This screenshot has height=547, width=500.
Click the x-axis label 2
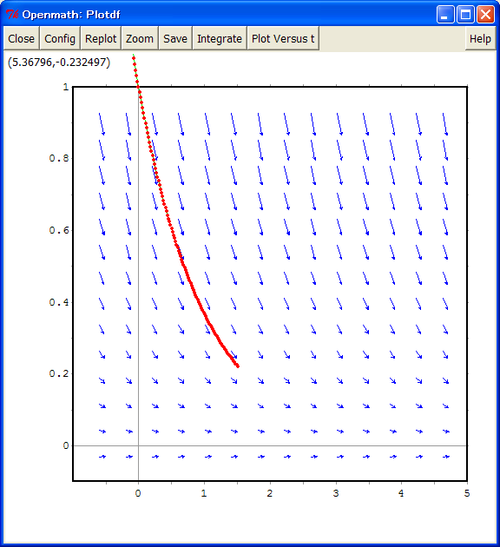[x=269, y=493]
